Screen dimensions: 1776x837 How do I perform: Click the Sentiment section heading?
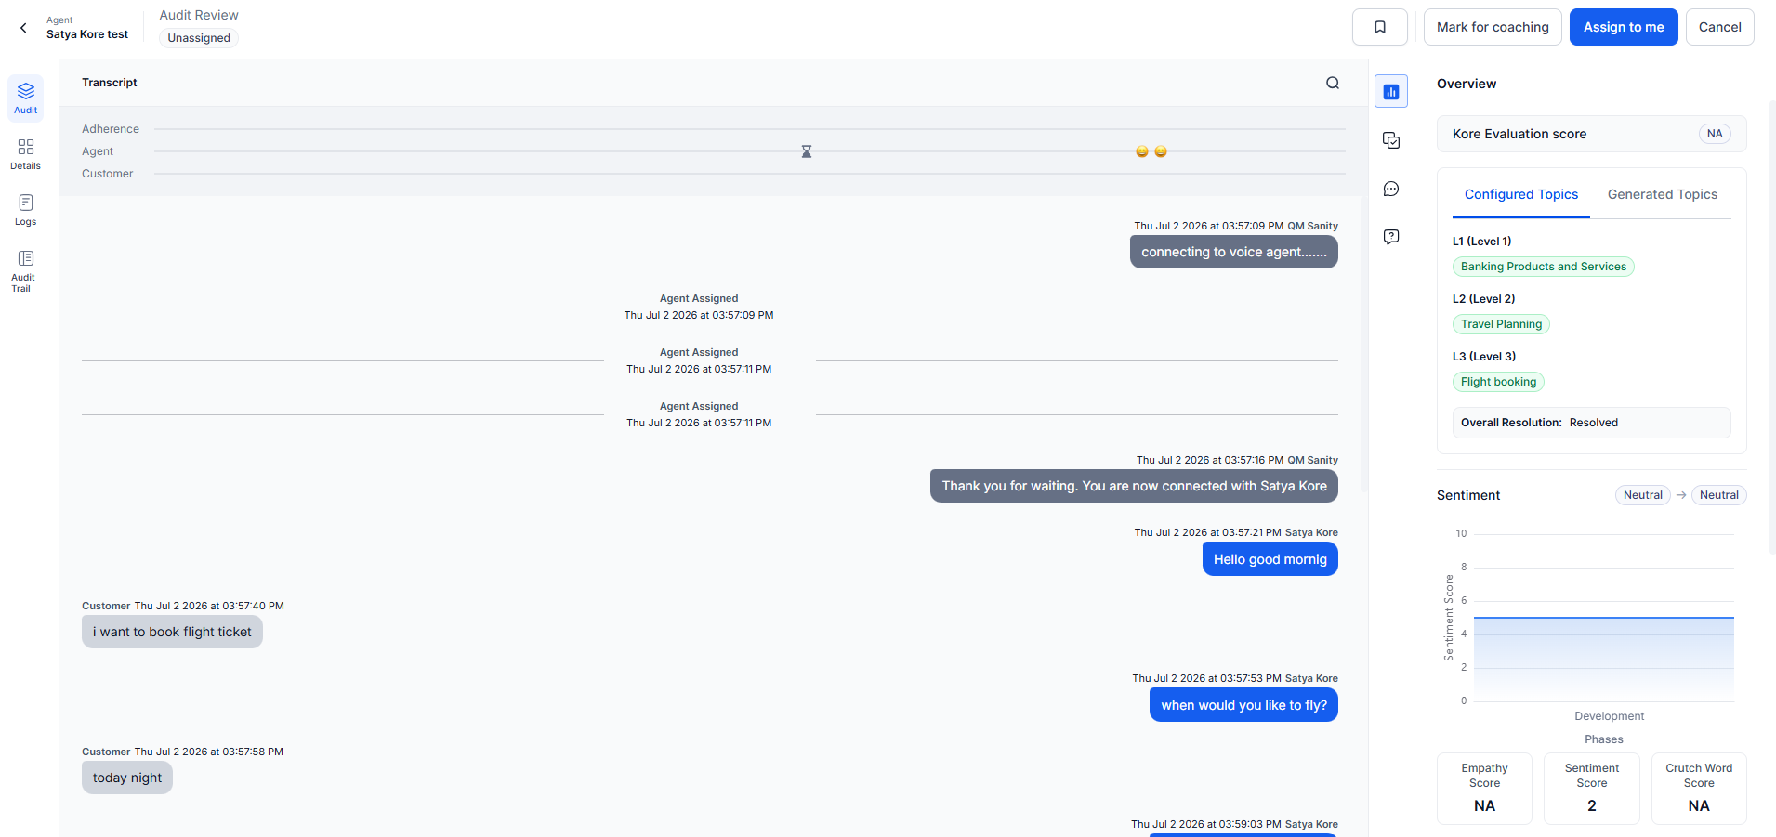(1468, 495)
